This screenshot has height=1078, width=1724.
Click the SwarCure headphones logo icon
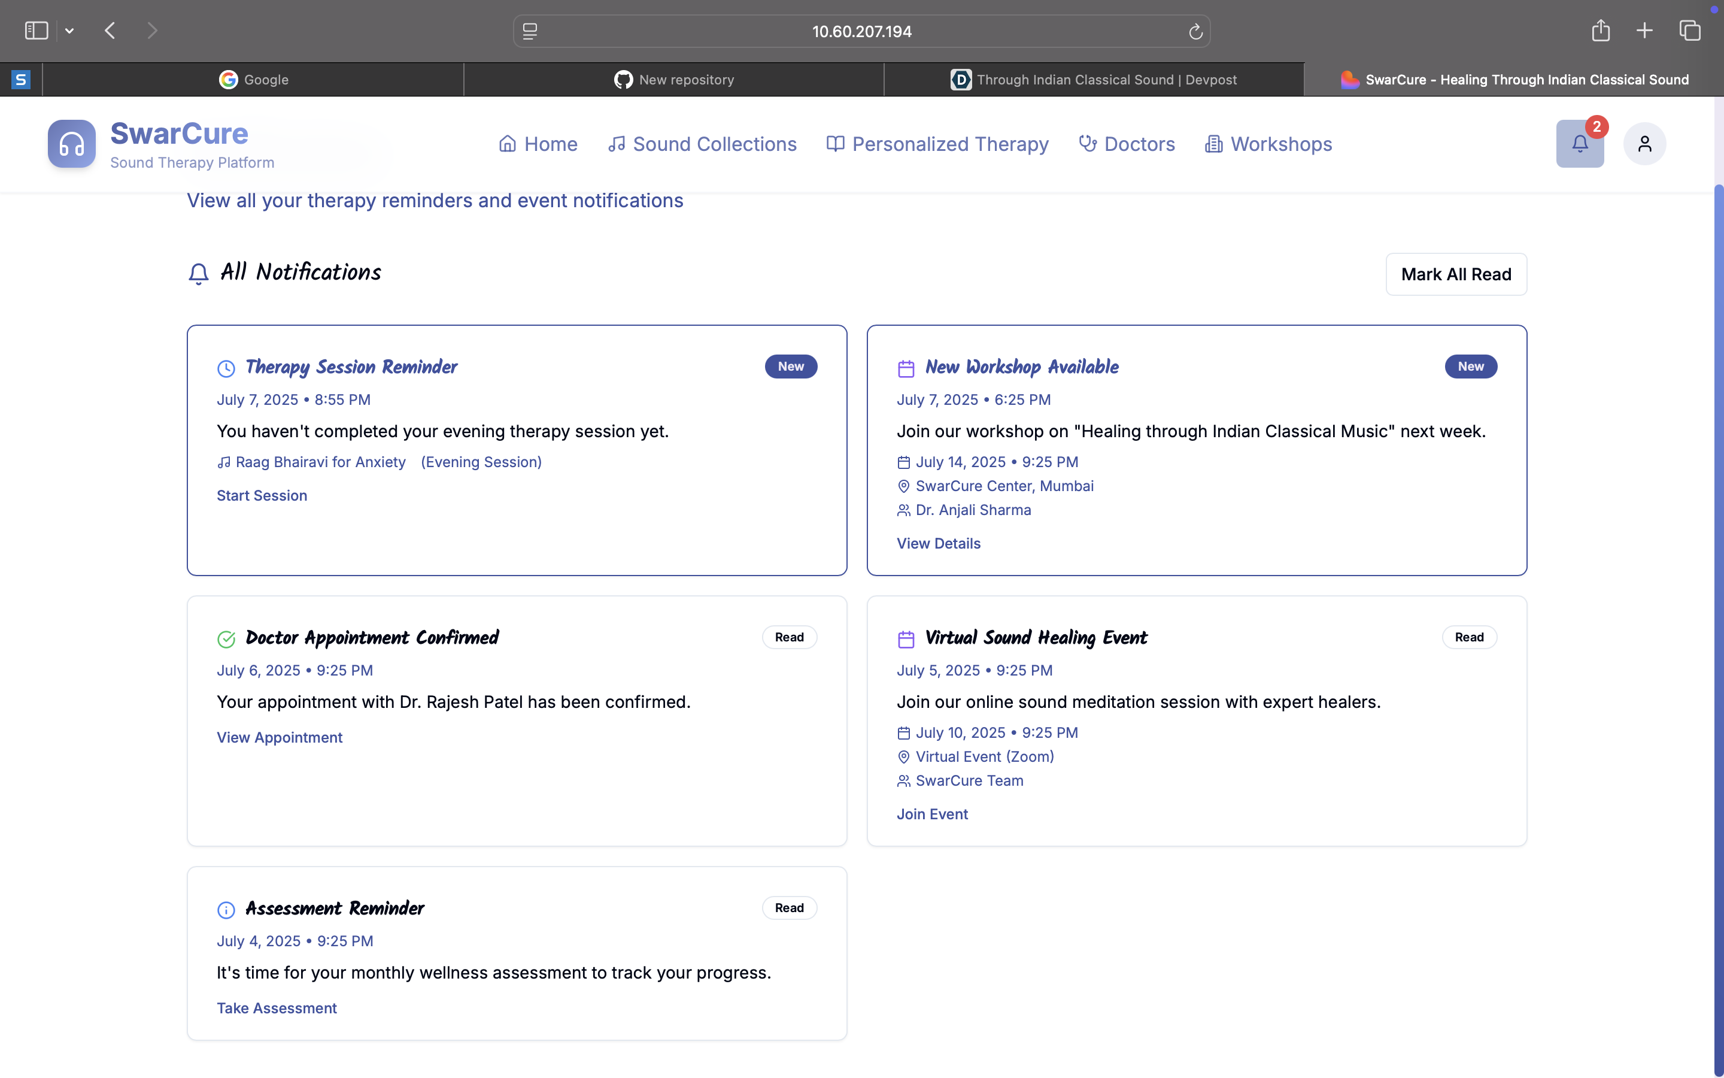71,144
